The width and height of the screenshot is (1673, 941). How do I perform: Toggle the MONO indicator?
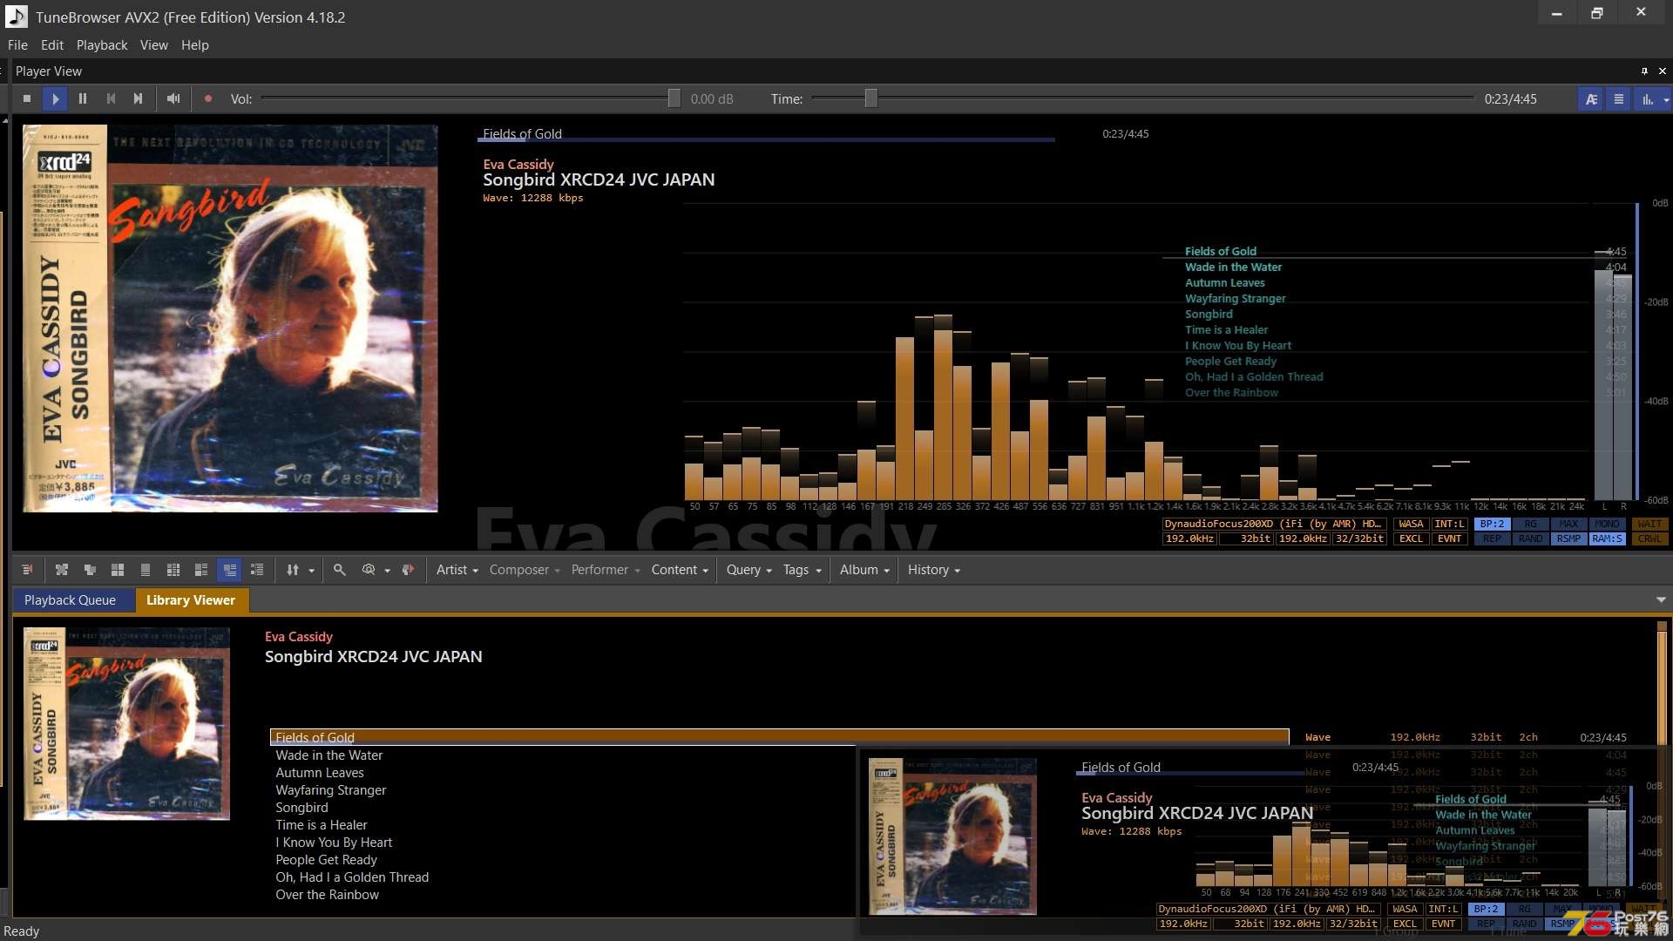(x=1607, y=525)
